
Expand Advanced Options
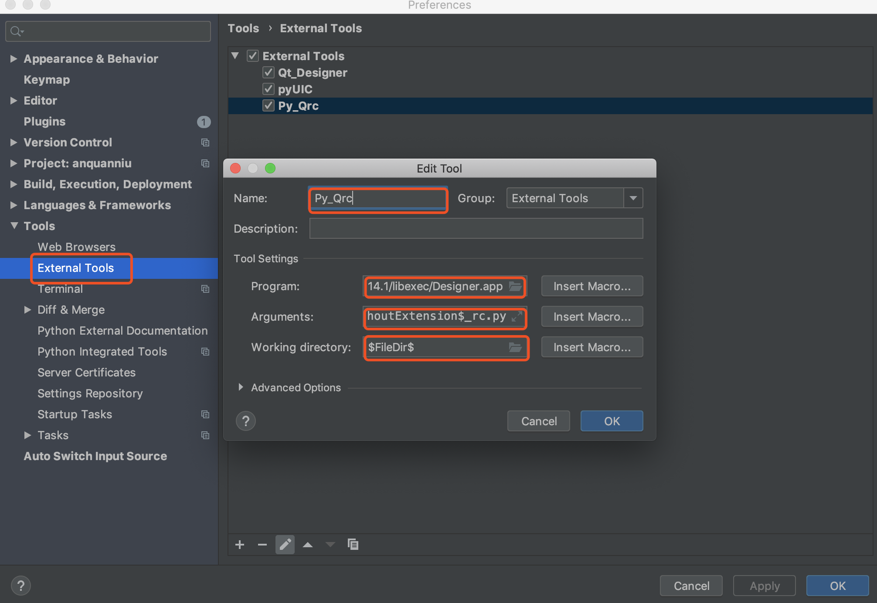[241, 387]
